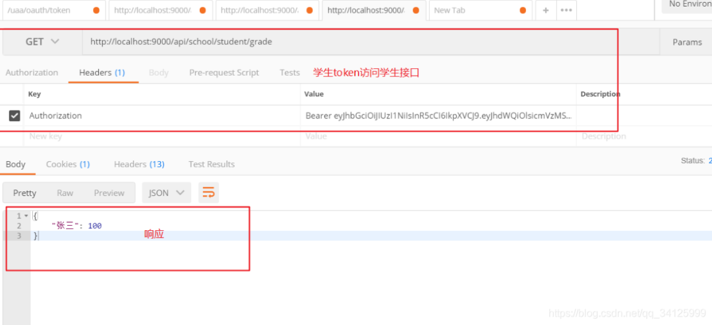Click the request URL field
712x325 pixels.
tap(370, 41)
